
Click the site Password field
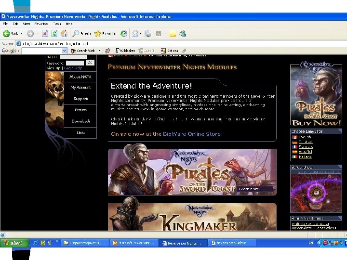click(x=75, y=63)
